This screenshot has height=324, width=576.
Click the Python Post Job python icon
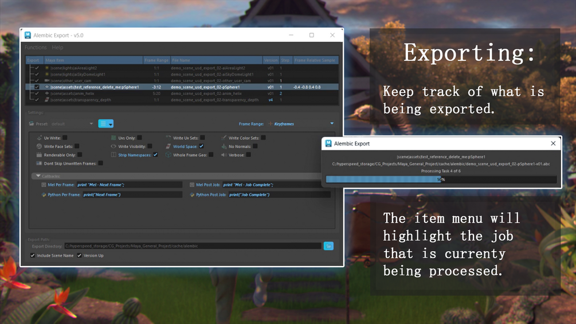[192, 195]
